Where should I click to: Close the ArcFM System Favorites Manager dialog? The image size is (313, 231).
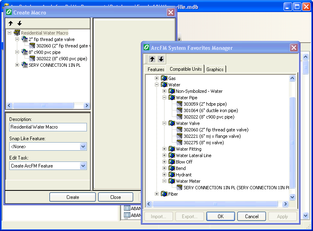294,48
